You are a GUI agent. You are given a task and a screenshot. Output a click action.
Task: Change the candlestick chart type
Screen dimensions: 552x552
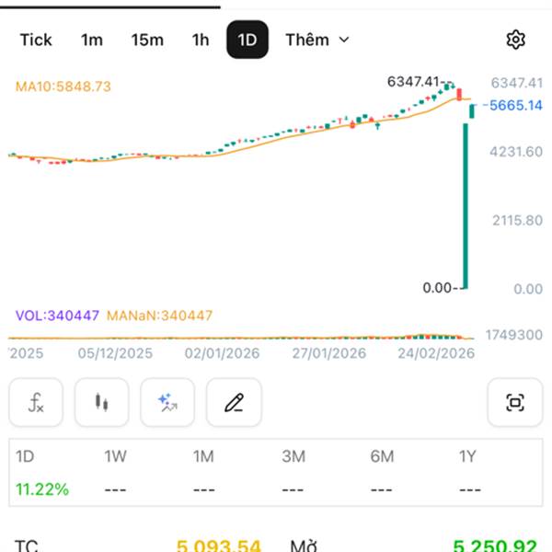[101, 402]
